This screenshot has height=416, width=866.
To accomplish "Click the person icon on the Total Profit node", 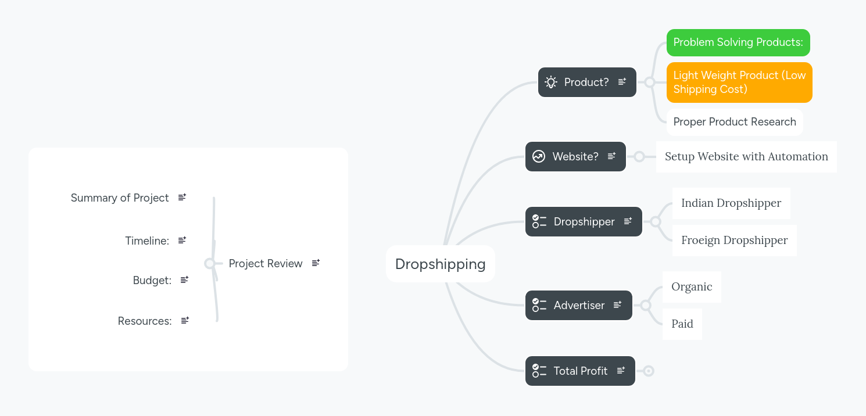I will pyautogui.click(x=539, y=371).
